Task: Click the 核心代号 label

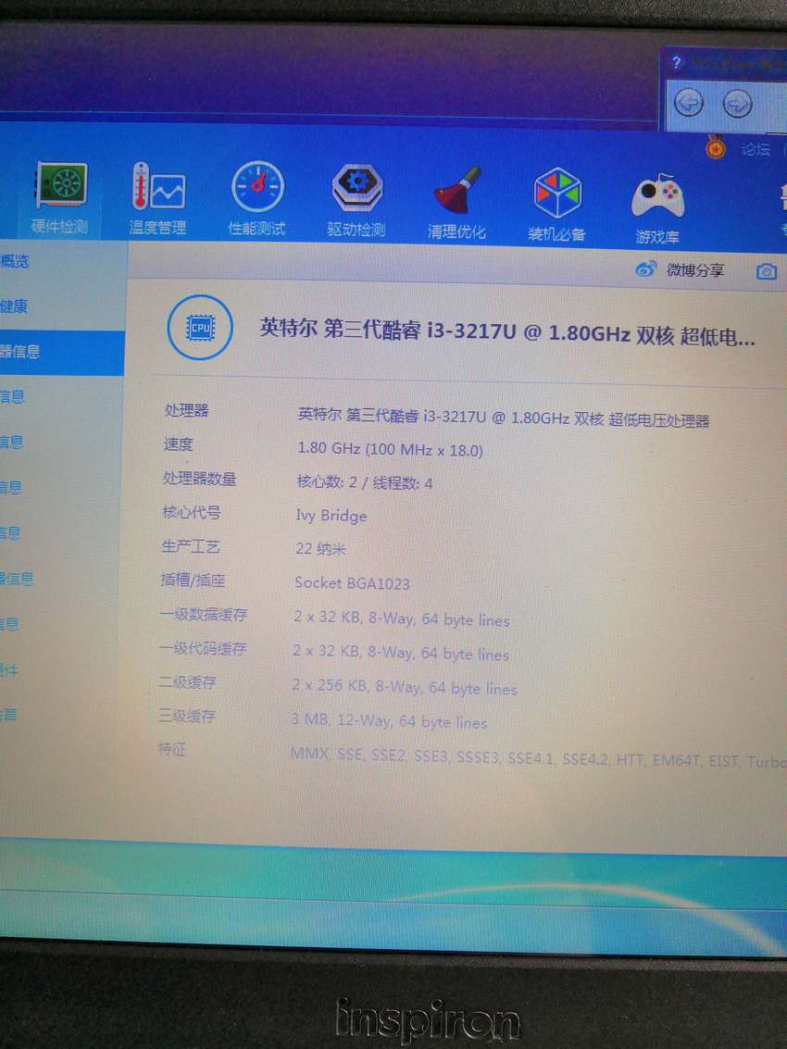Action: [x=192, y=512]
